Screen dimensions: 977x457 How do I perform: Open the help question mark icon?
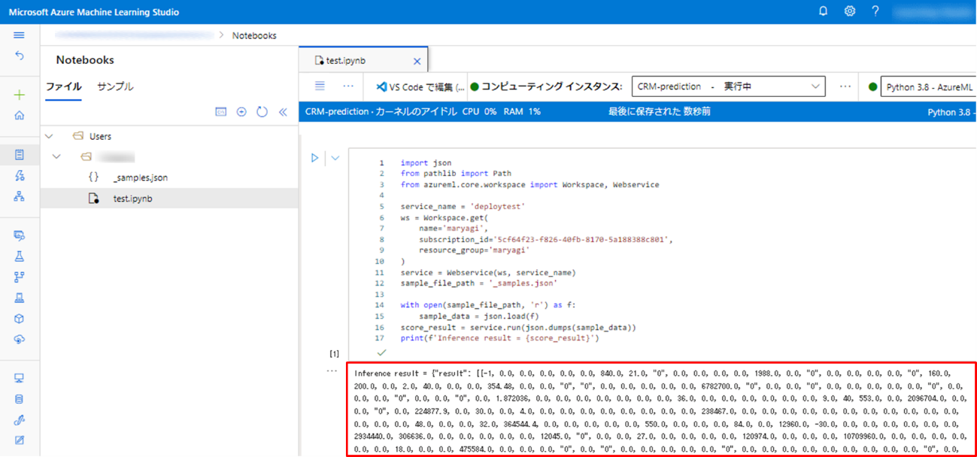(875, 11)
